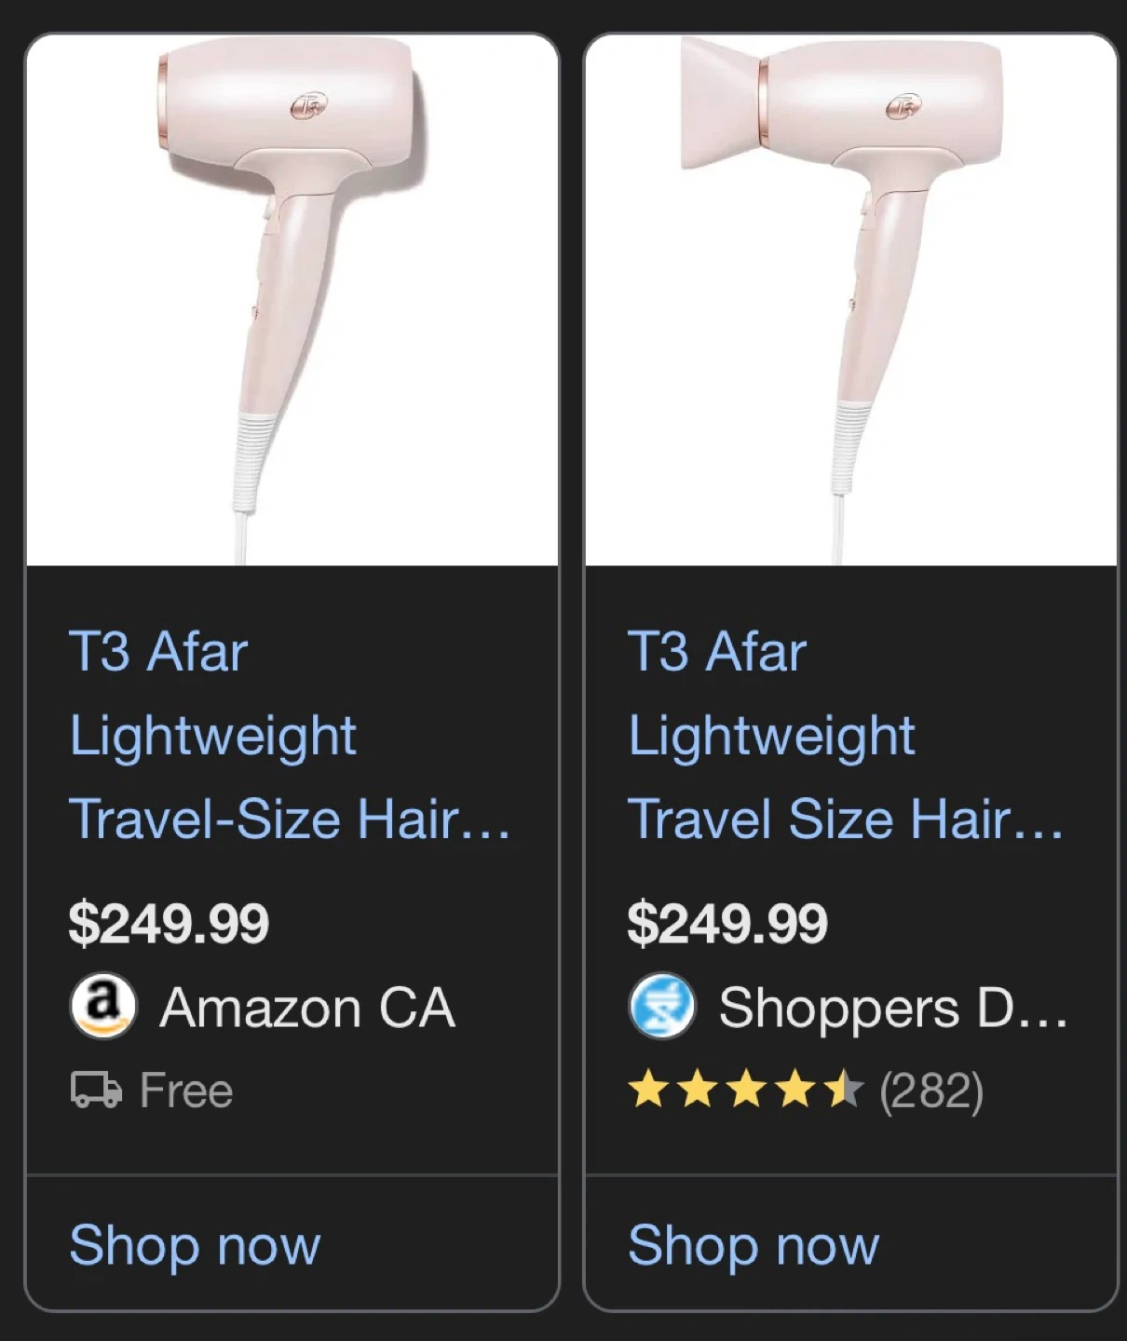Click Shop now under Amazon CA listing
This screenshot has width=1127, height=1341.
click(x=195, y=1245)
